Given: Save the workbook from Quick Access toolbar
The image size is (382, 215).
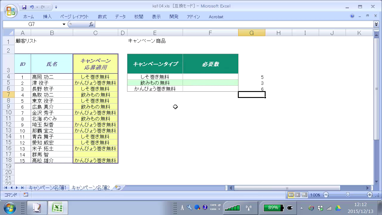Looking at the screenshot, I should point(24,7).
